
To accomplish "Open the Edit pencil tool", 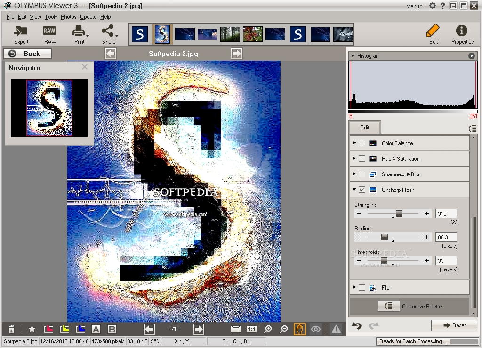I will click(x=433, y=34).
